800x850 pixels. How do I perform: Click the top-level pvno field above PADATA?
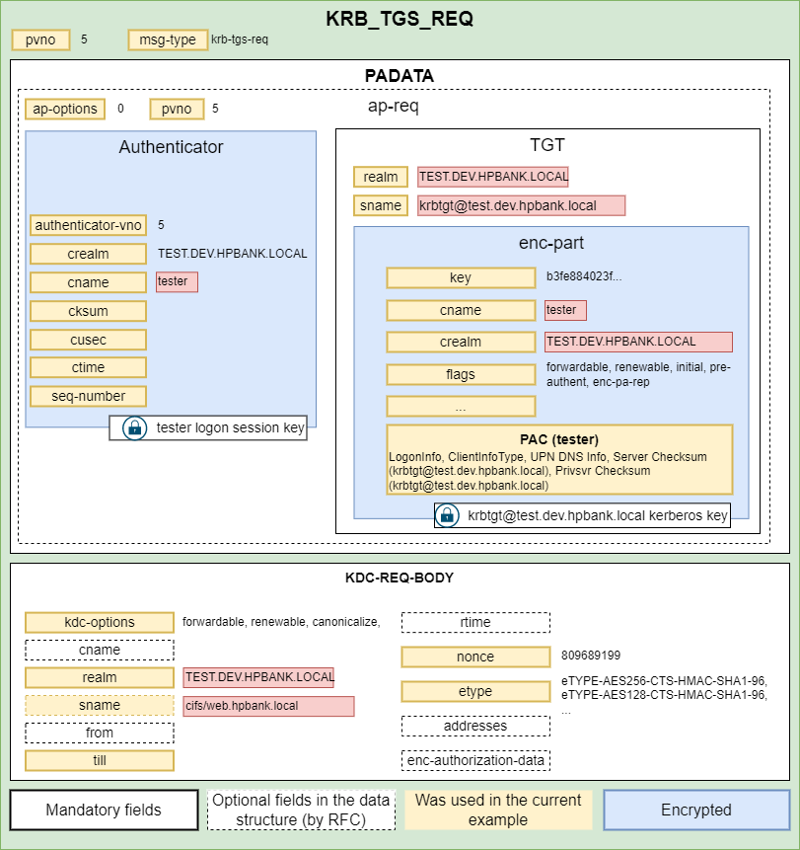tap(40, 40)
